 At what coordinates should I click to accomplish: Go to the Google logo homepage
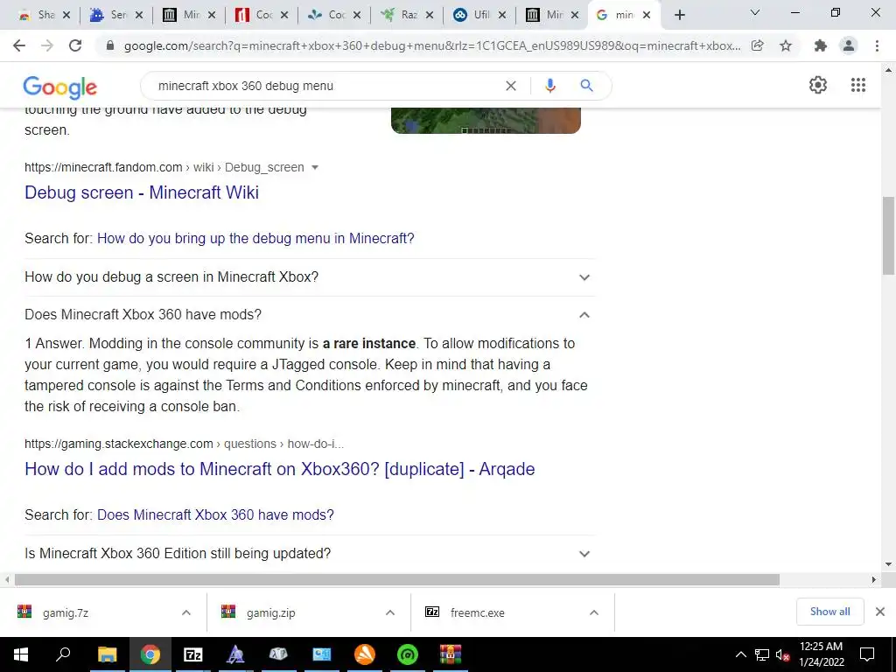[x=60, y=87]
